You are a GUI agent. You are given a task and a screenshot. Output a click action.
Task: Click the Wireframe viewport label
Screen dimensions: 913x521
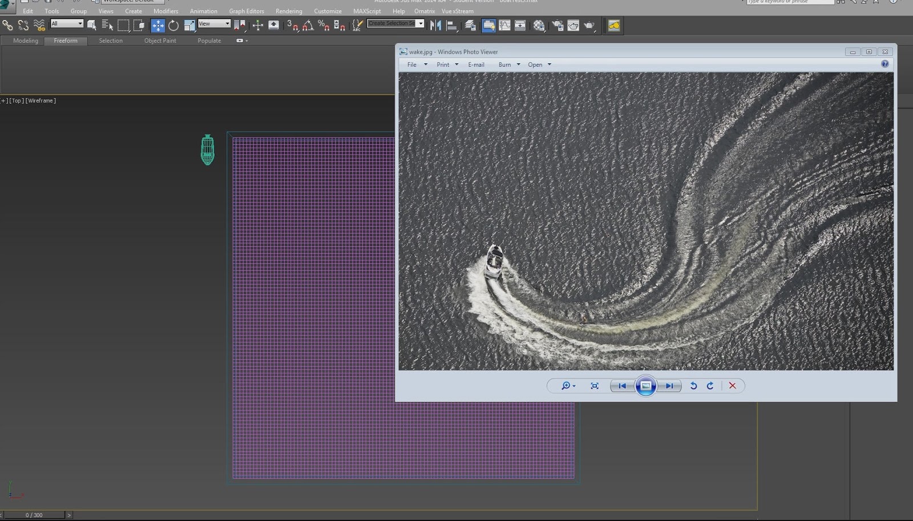[x=41, y=100]
